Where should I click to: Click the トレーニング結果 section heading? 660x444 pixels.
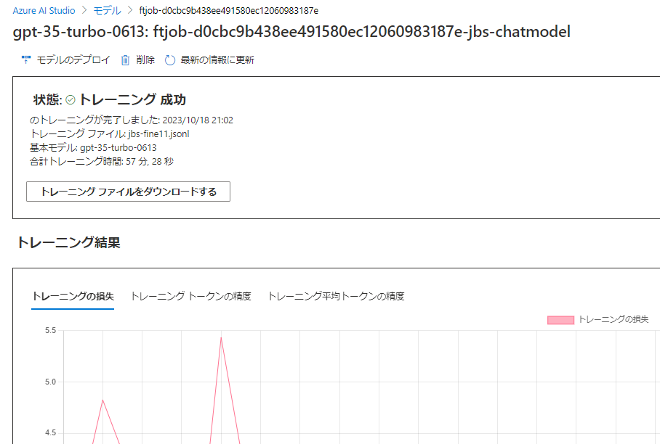coord(68,242)
